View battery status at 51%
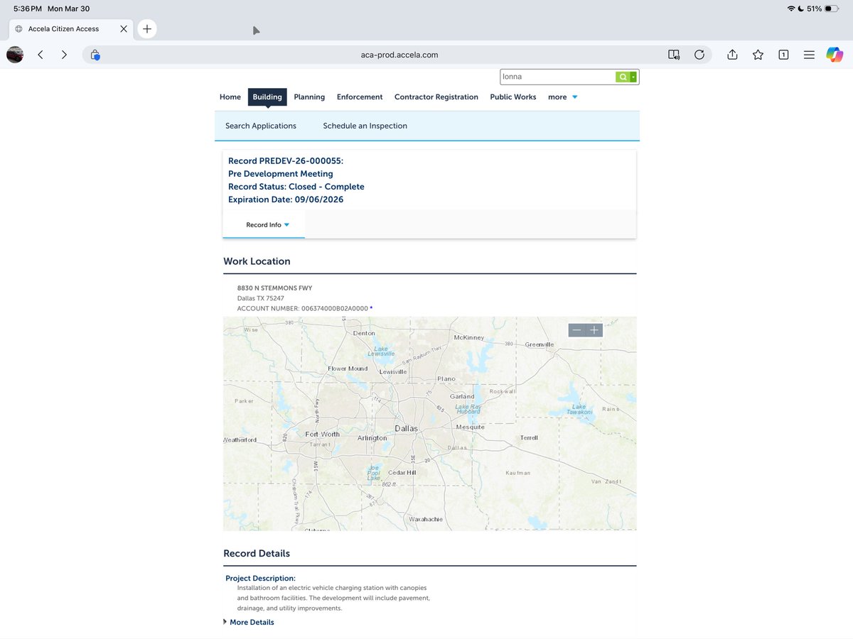Viewport: 853px width, 639px height. tap(823, 9)
